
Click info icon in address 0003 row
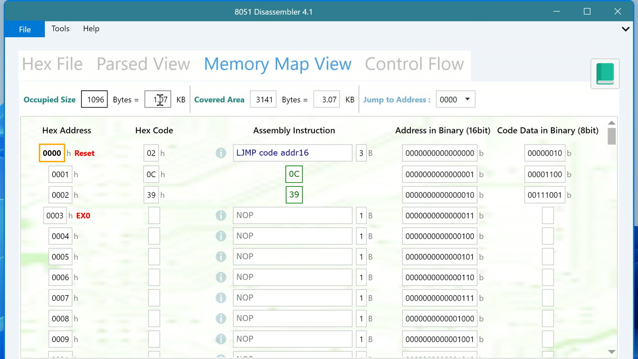click(221, 215)
